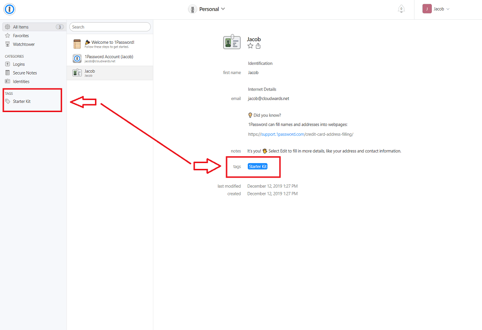
Task: Open the Personal vault dropdown
Action: [207, 9]
